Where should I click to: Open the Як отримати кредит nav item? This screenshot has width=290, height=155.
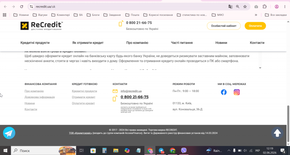(88, 43)
